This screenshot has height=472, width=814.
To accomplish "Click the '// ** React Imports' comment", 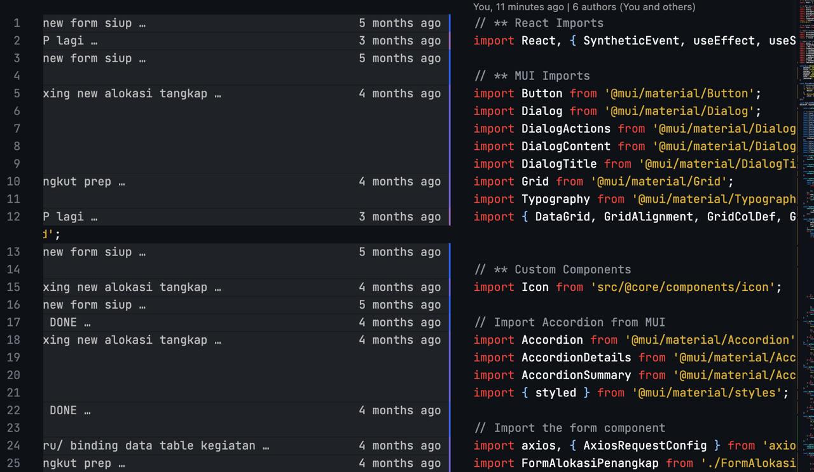I will coord(539,23).
